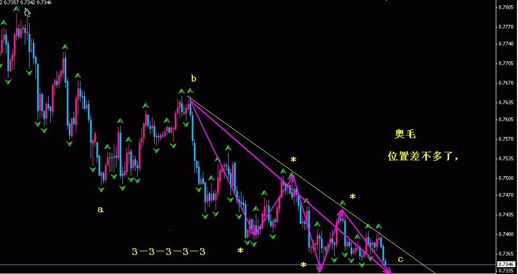This screenshot has width=518, height=274.
Task: Click price axis value 0.7400
Action: tap(506, 234)
